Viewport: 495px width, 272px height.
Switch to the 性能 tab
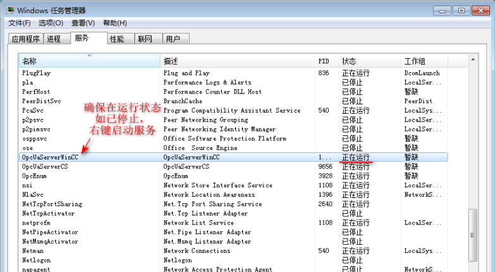click(117, 39)
